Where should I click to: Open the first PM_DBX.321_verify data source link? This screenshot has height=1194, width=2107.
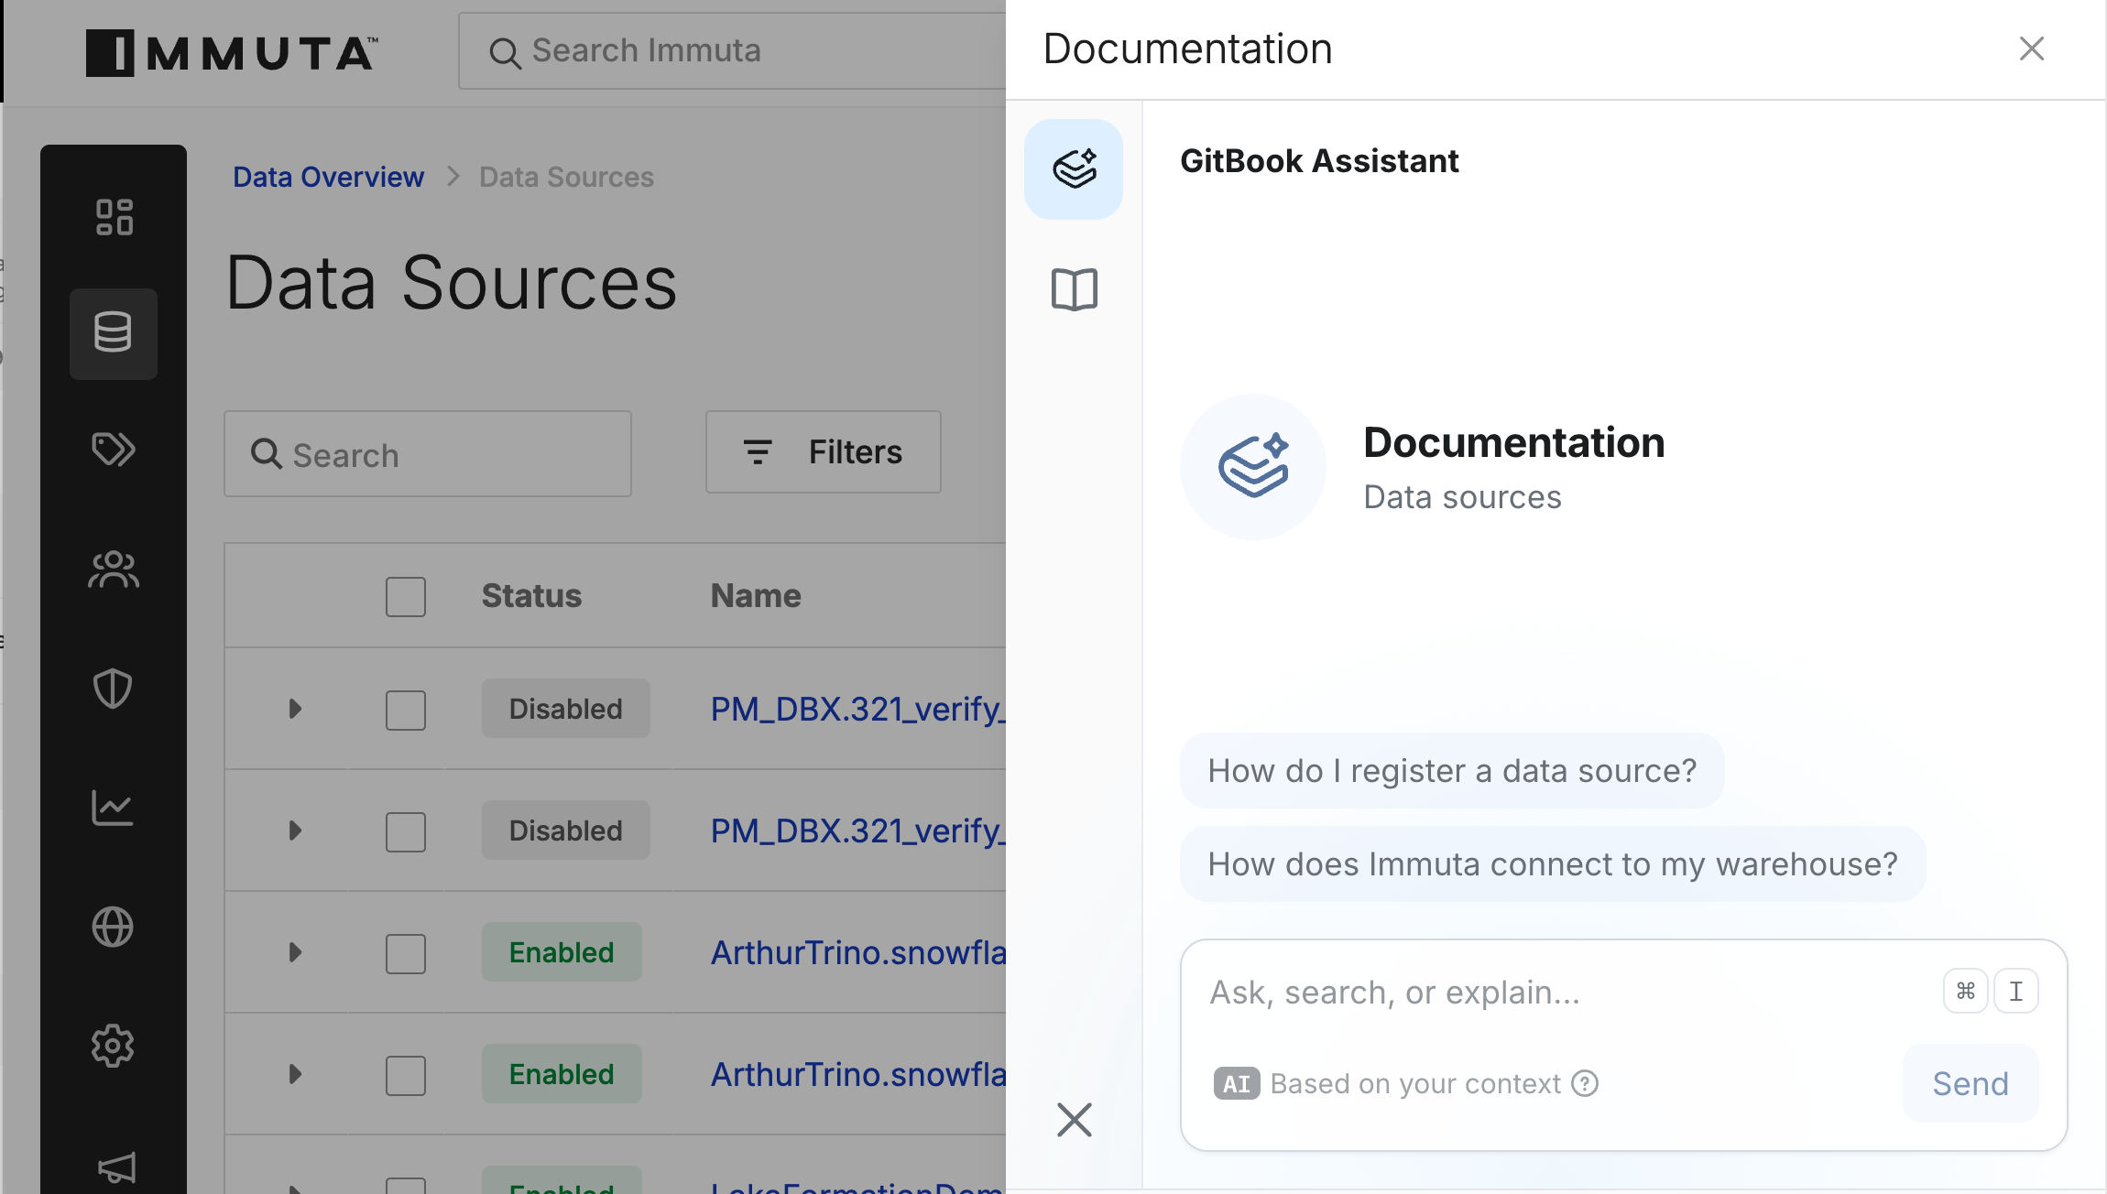tap(858, 709)
